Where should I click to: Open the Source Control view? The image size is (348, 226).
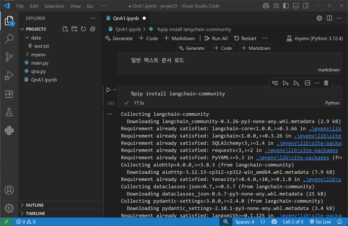point(9,57)
